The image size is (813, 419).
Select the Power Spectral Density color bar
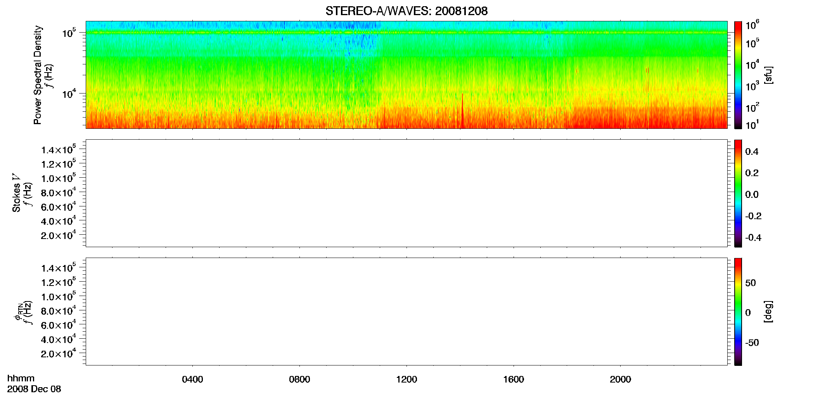pyautogui.click(x=738, y=75)
